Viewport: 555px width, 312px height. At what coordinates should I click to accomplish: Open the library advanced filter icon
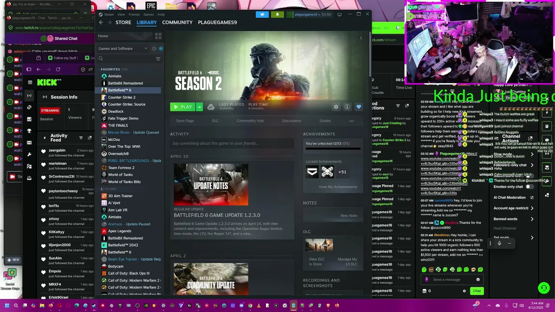point(158,58)
